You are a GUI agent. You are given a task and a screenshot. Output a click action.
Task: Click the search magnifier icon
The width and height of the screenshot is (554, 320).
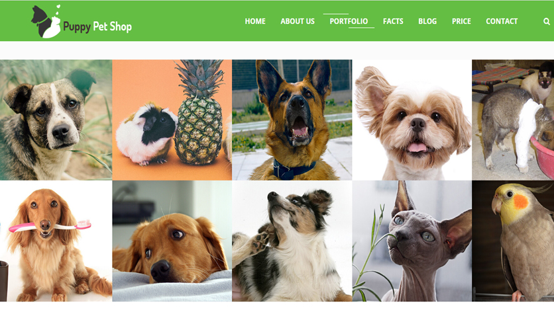546,22
